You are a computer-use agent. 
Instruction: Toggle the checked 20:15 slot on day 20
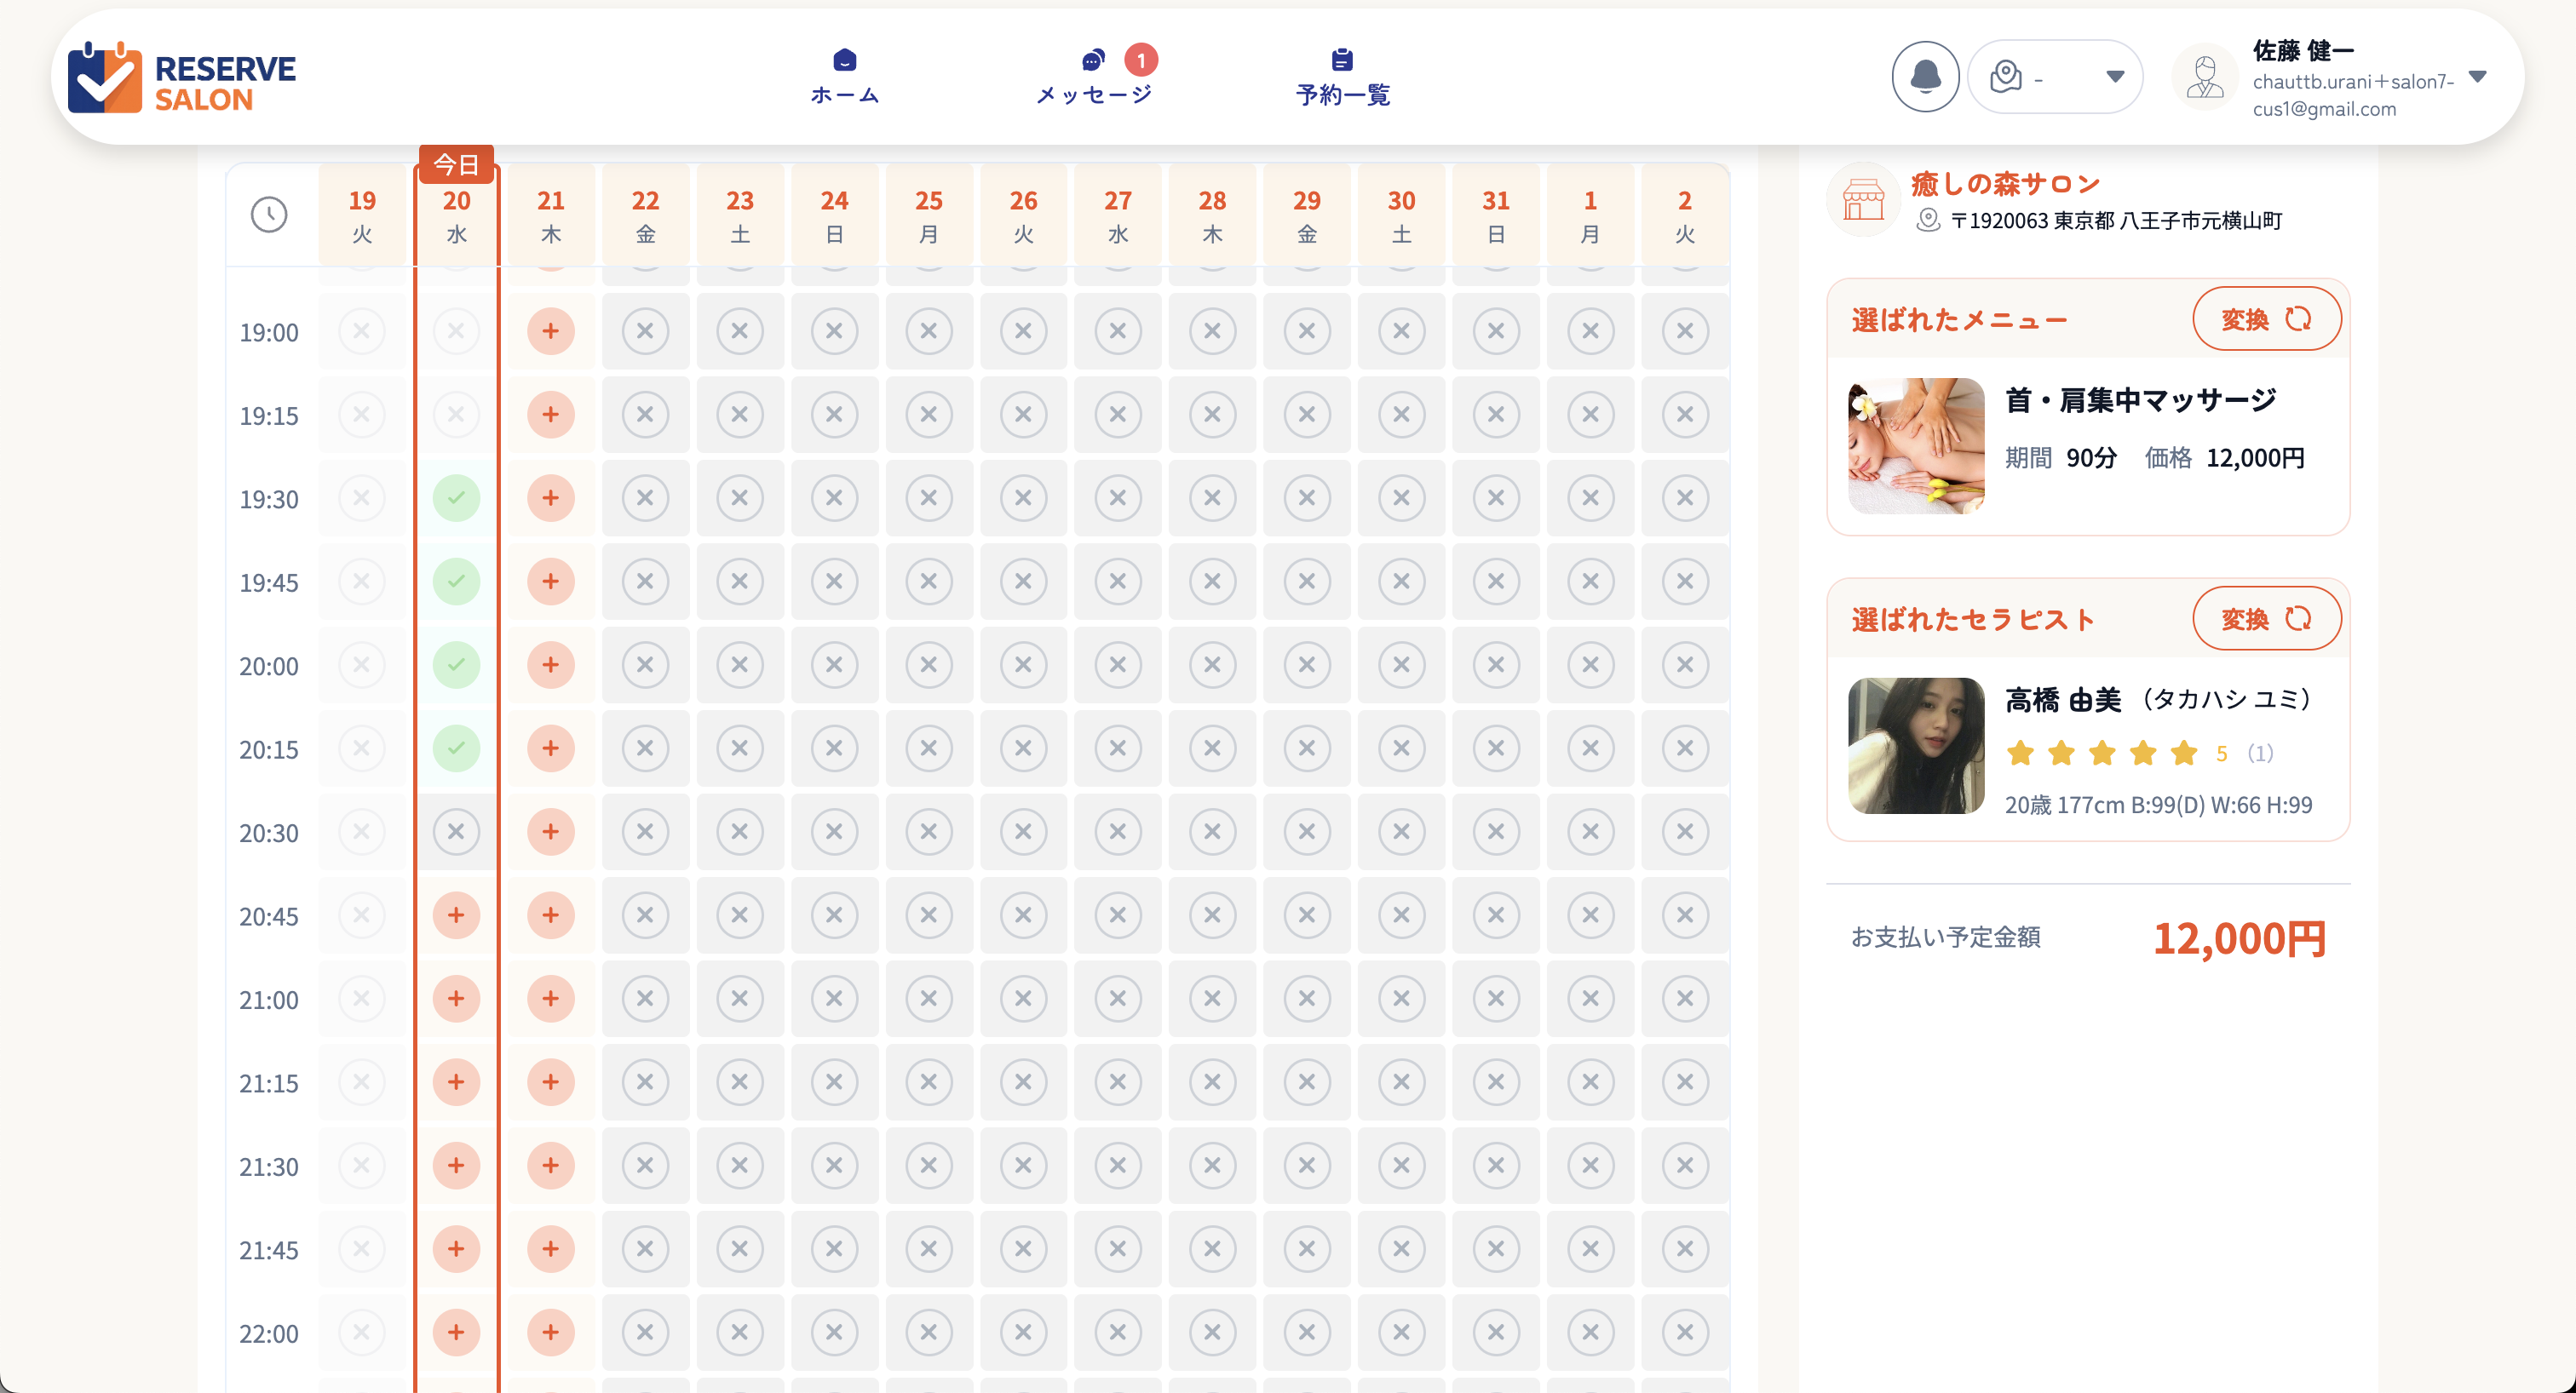coord(456,748)
